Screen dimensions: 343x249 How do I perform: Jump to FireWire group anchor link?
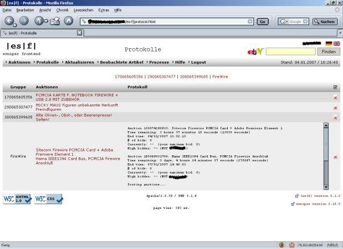220,77
